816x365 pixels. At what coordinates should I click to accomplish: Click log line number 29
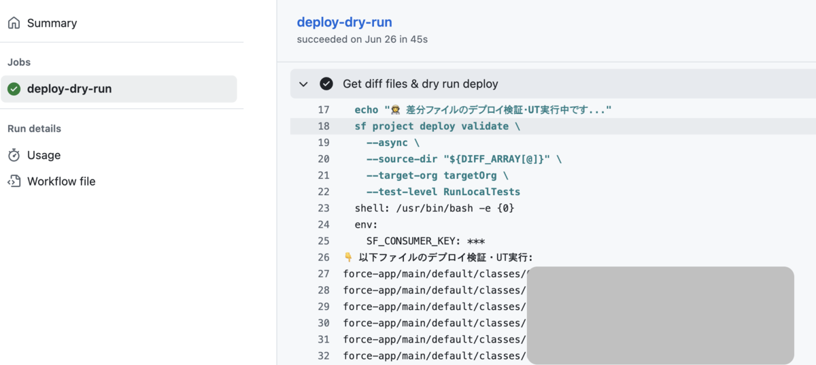tap(324, 307)
